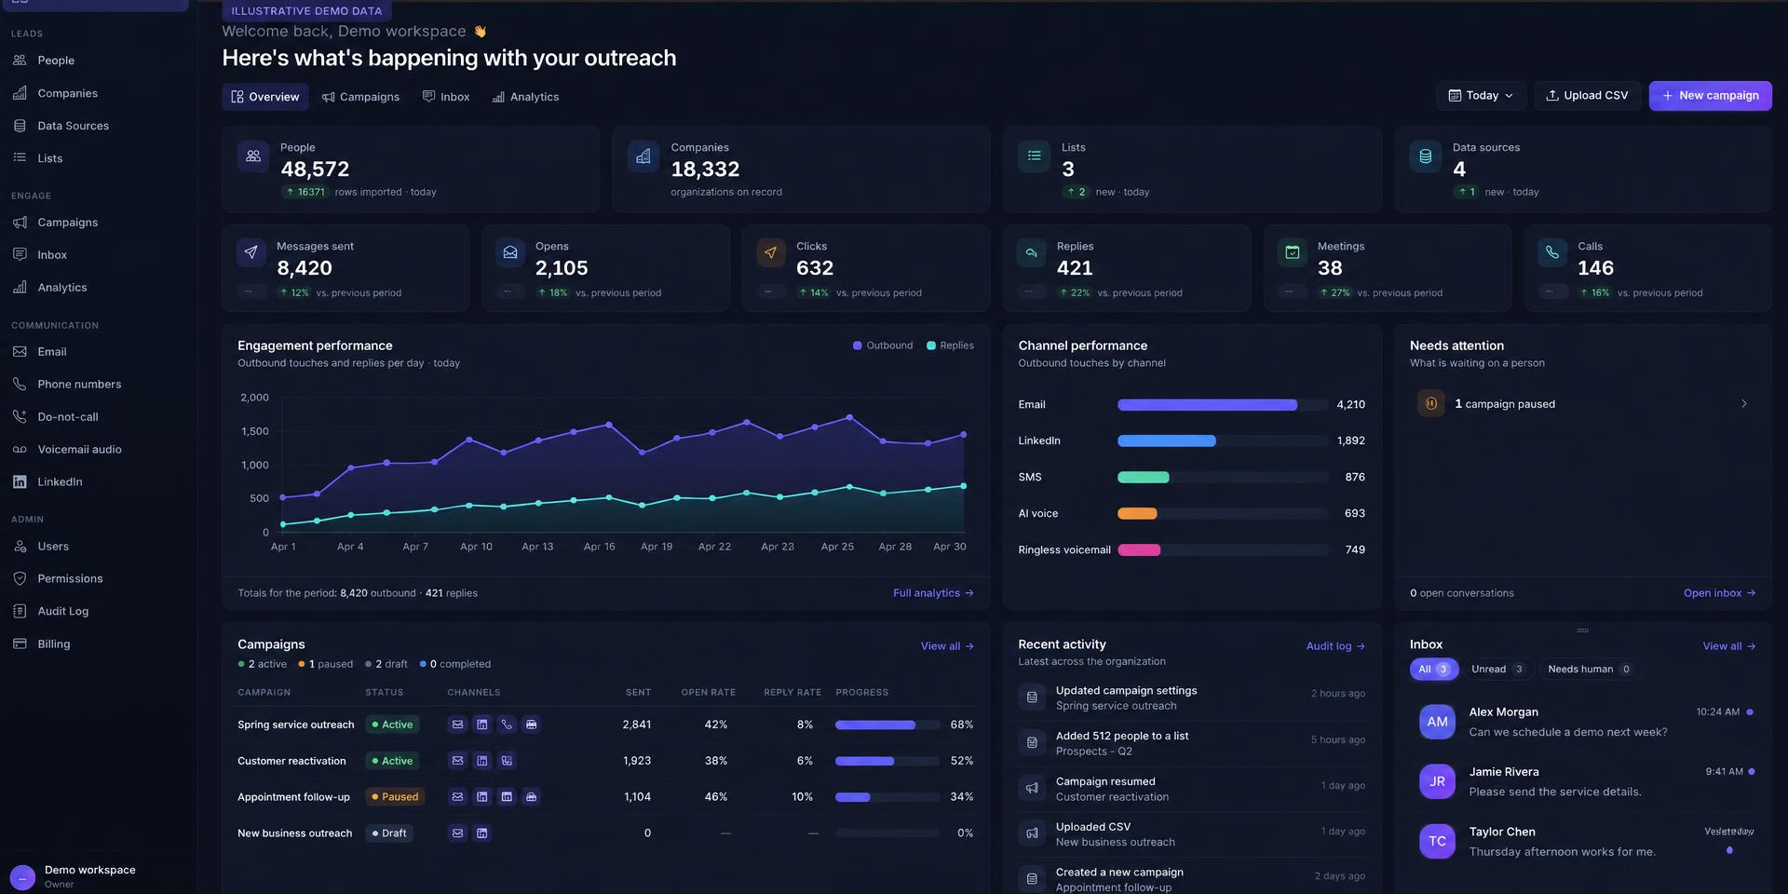The width and height of the screenshot is (1788, 894).
Task: Toggle the Outbound series in chart legend
Action: pyautogui.click(x=883, y=345)
